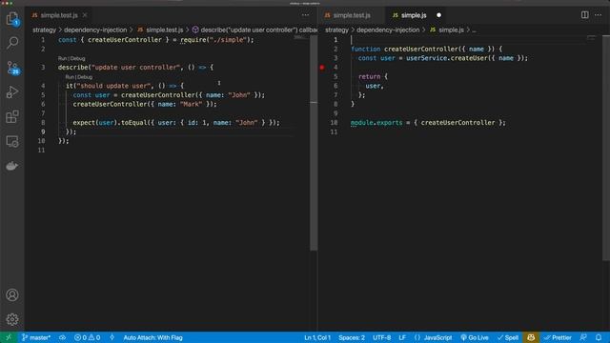Open Accounts menu in activity bar
The image size is (610, 343).
tap(12, 294)
